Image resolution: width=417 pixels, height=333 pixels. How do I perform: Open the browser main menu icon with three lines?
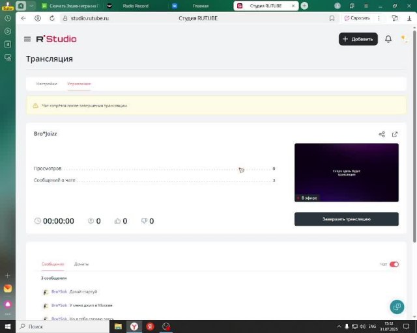tap(366, 6)
